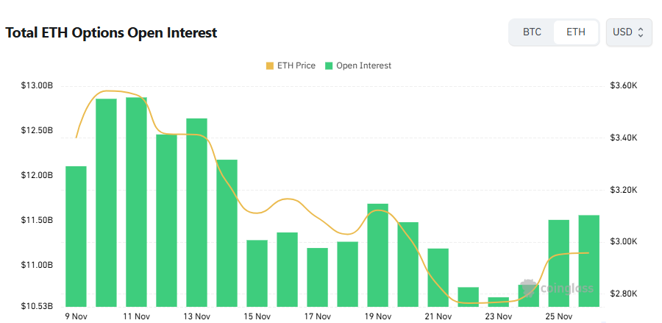
Task: Click the 13 Nov open interest bar
Action: pyautogui.click(x=196, y=212)
